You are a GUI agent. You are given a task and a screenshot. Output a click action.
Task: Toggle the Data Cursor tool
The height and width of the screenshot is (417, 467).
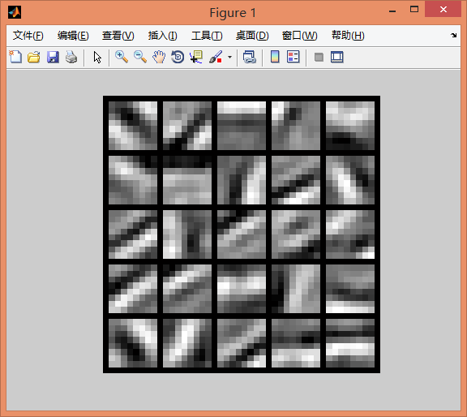pos(196,57)
